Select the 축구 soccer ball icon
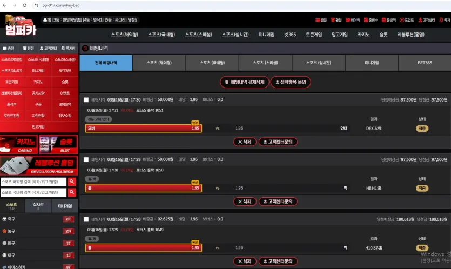The image size is (451, 269). (4, 219)
